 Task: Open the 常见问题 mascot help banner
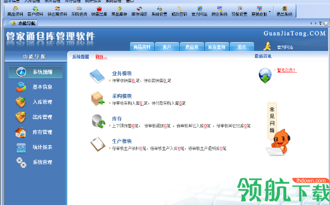point(278,129)
